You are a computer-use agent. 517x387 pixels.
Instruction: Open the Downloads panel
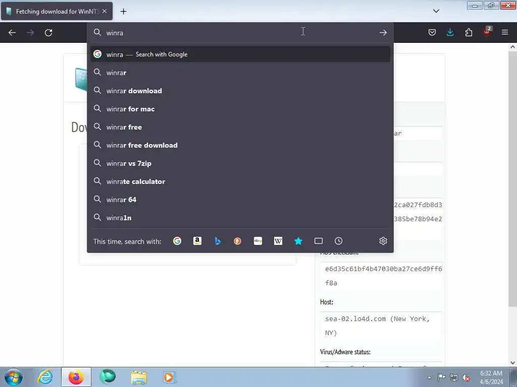pos(450,32)
